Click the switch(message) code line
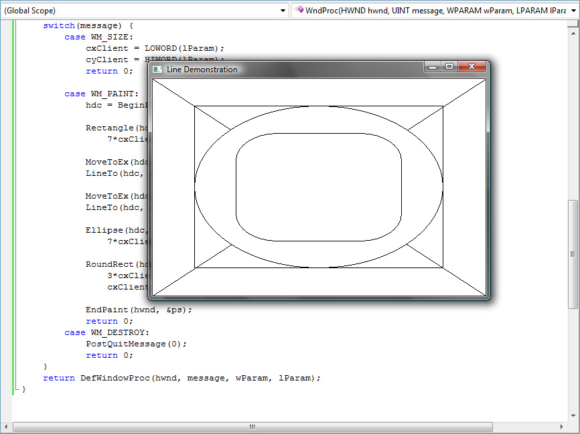 tap(88, 25)
